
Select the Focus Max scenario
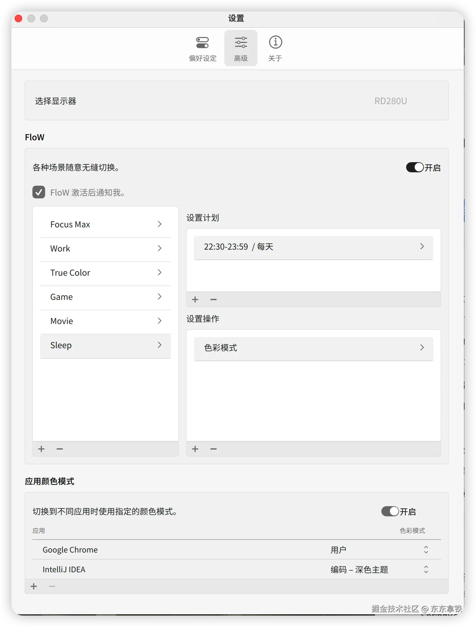[105, 224]
